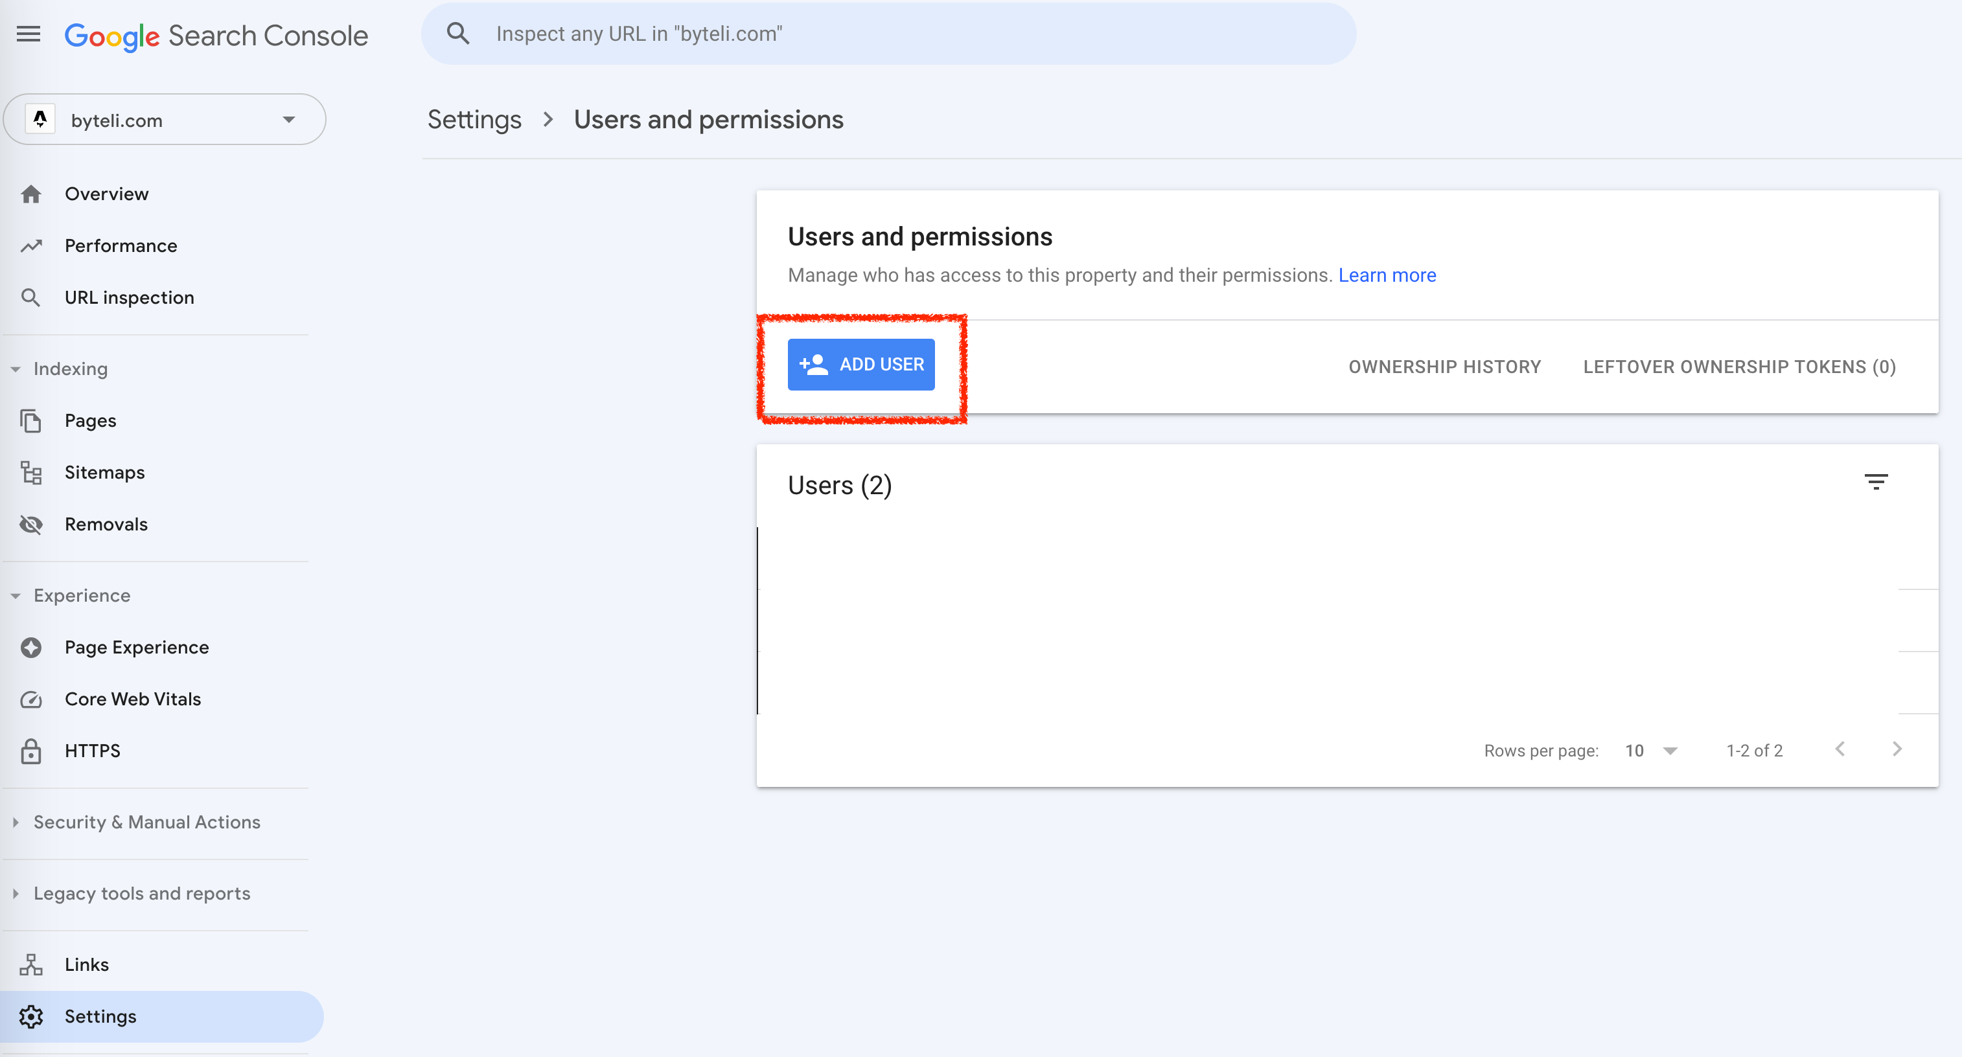
Task: Click the filter icon in Users table
Action: click(x=1876, y=482)
